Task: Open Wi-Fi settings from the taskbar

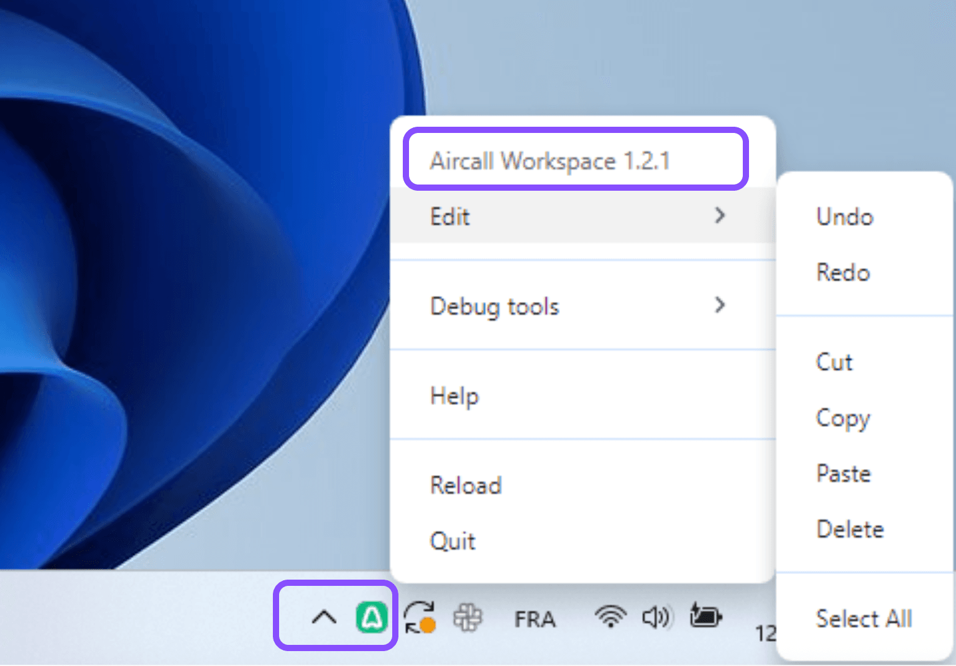Action: [x=610, y=617]
